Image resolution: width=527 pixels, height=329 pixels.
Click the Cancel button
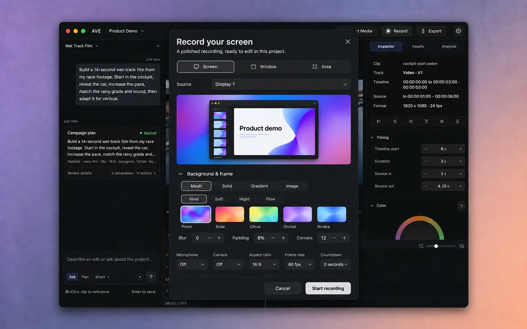tap(283, 288)
